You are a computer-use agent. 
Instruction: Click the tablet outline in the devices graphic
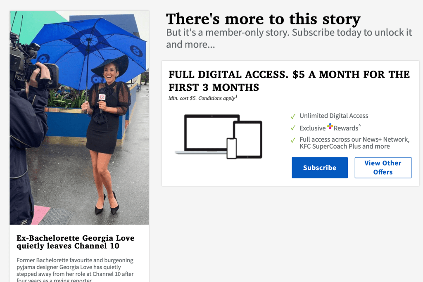click(x=248, y=140)
